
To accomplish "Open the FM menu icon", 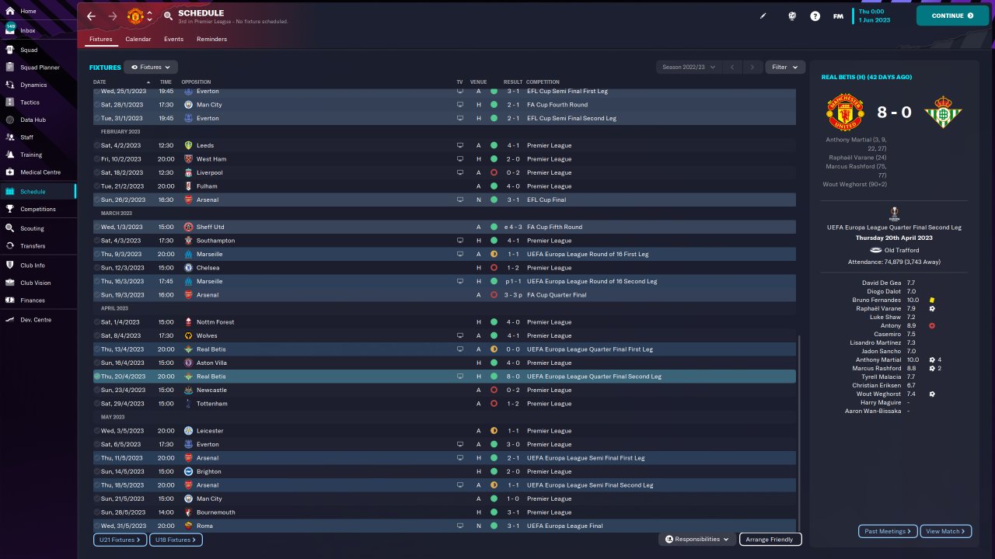I will (x=838, y=16).
